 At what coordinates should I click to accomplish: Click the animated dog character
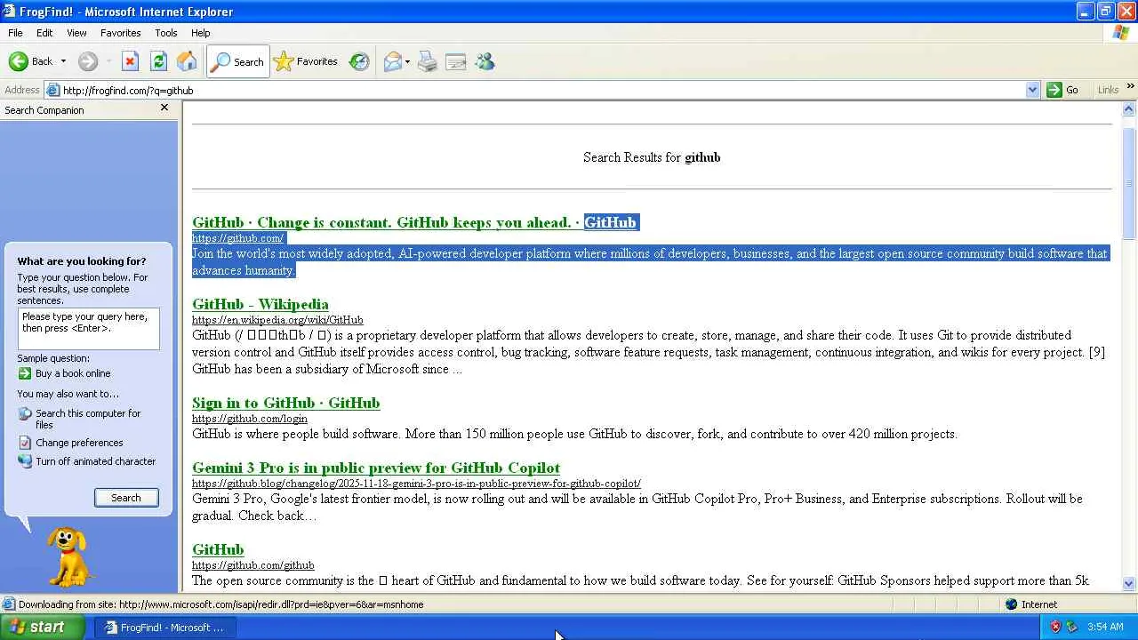pyautogui.click(x=68, y=556)
